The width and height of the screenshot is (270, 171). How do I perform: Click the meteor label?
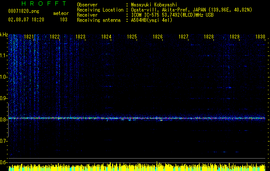tap(61, 13)
